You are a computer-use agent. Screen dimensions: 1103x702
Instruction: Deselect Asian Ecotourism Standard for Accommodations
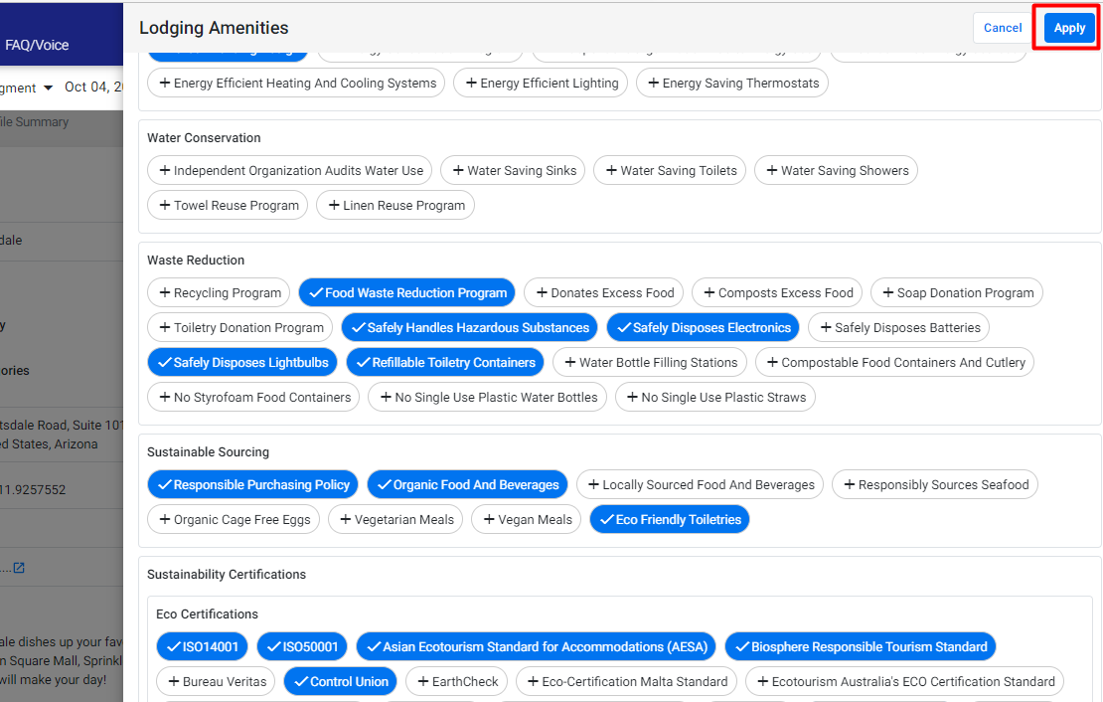[536, 646]
